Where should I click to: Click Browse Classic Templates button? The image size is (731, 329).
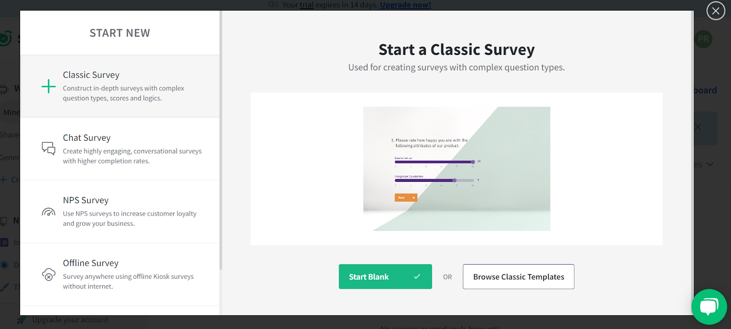519,276
